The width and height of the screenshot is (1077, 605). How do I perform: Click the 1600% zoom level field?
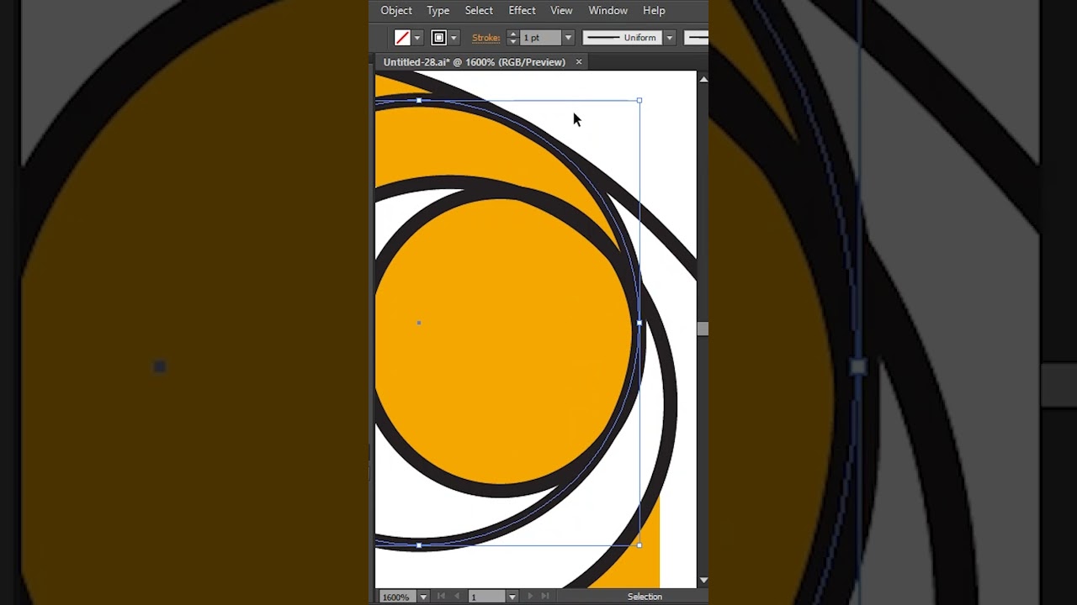click(396, 597)
